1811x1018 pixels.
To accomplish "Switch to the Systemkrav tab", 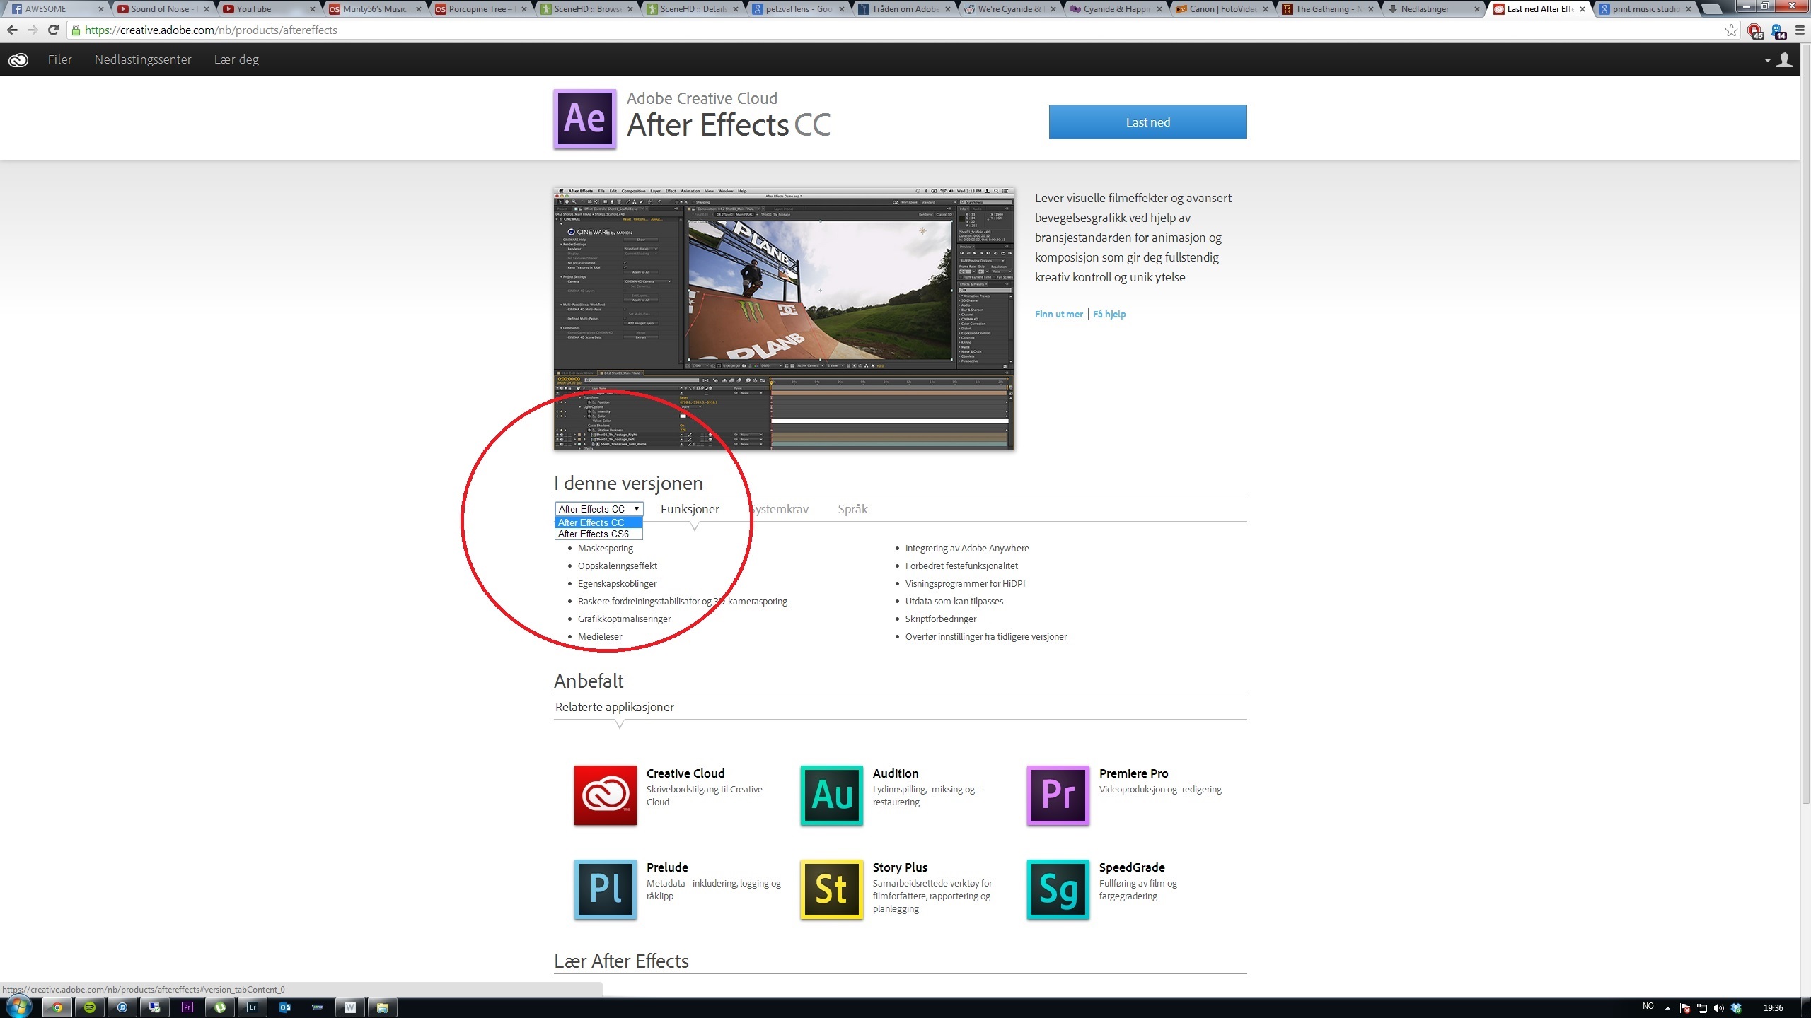I will [779, 509].
